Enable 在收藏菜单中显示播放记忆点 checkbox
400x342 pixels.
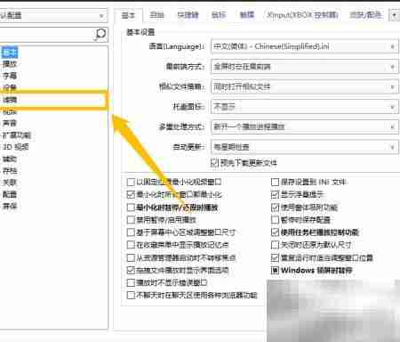pyautogui.click(x=131, y=245)
